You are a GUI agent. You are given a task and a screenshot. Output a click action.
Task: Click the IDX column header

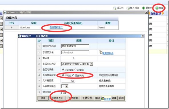coord(12,23)
